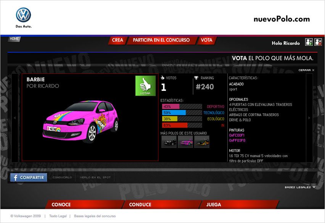Click paint color 0xFF03F8
Screen dimensions: 325x223
coord(237,141)
